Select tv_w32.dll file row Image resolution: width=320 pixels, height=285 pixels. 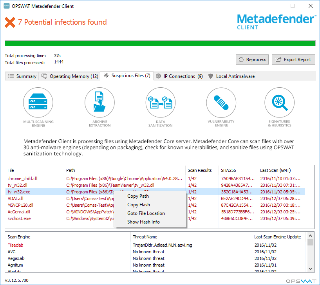[155, 185]
